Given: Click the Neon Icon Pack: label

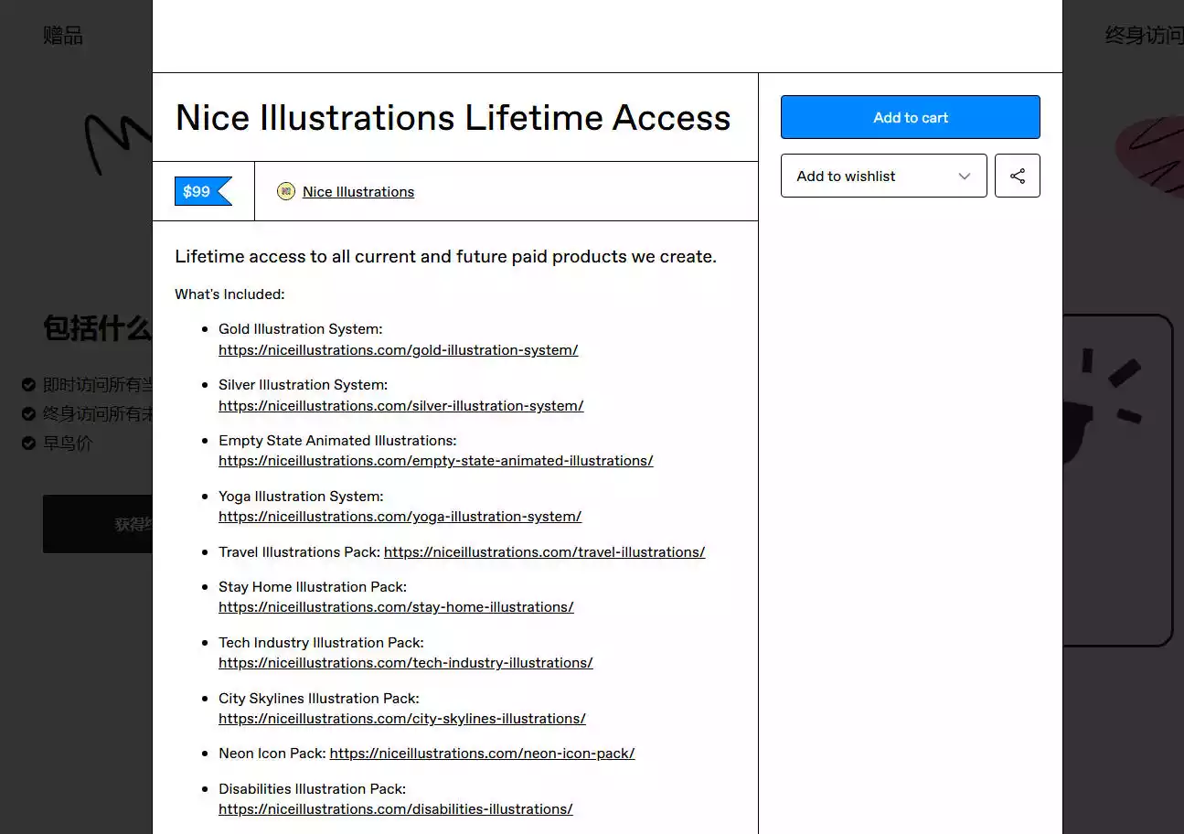Looking at the screenshot, I should point(272,754).
